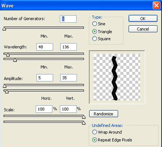Image resolution: width=162 pixels, height=147 pixels.
Task: Click the Vertical Scale field
Action: 68,109
